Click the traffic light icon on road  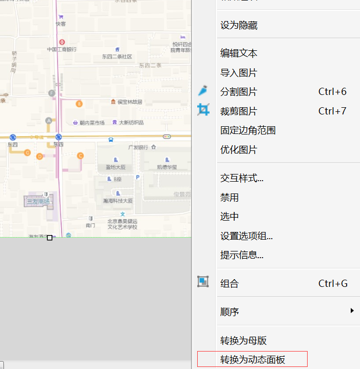167,137
